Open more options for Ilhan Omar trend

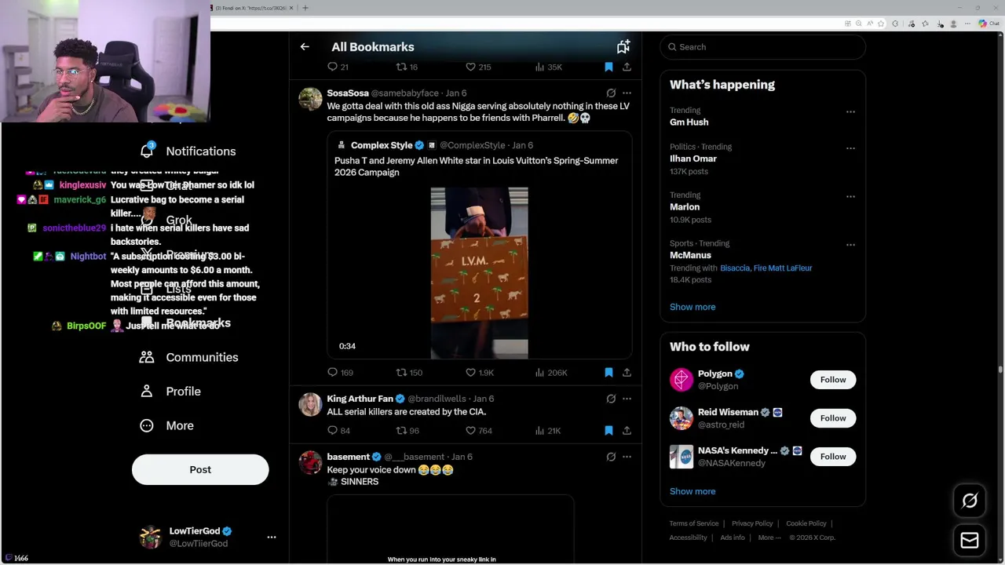[x=850, y=148]
